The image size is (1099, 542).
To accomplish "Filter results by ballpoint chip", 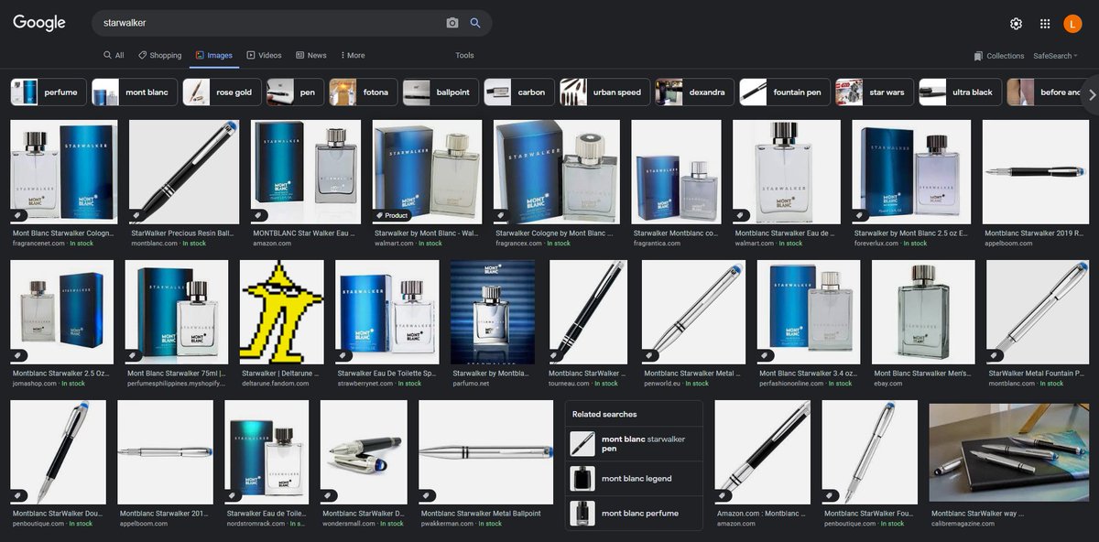I will (x=441, y=92).
